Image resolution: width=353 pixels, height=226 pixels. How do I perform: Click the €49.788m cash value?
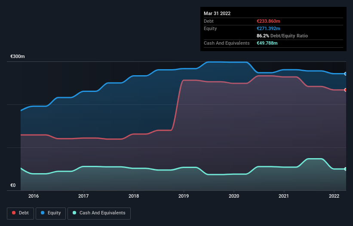click(267, 43)
